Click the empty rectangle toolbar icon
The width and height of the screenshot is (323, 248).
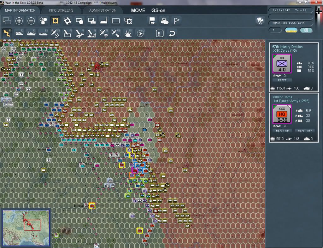pyautogui.click(x=116, y=21)
